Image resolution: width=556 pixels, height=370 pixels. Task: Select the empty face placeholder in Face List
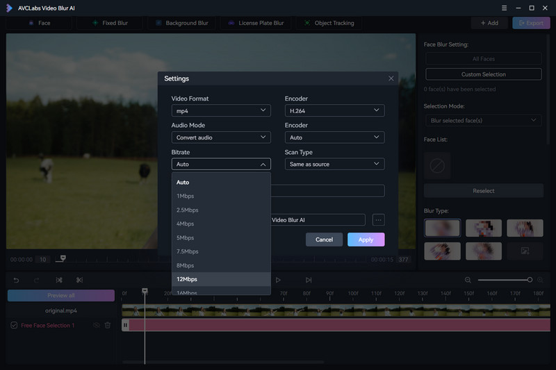coord(437,165)
